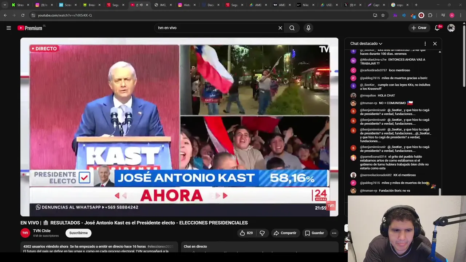
Task: View site information icon in address bar
Action: 33,15
